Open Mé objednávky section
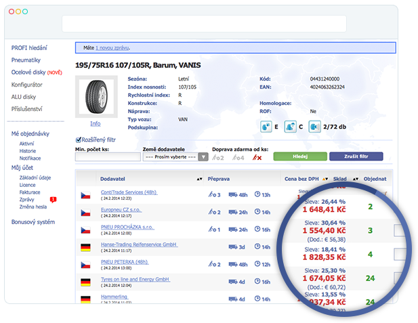418x323 pixels. coord(30,133)
